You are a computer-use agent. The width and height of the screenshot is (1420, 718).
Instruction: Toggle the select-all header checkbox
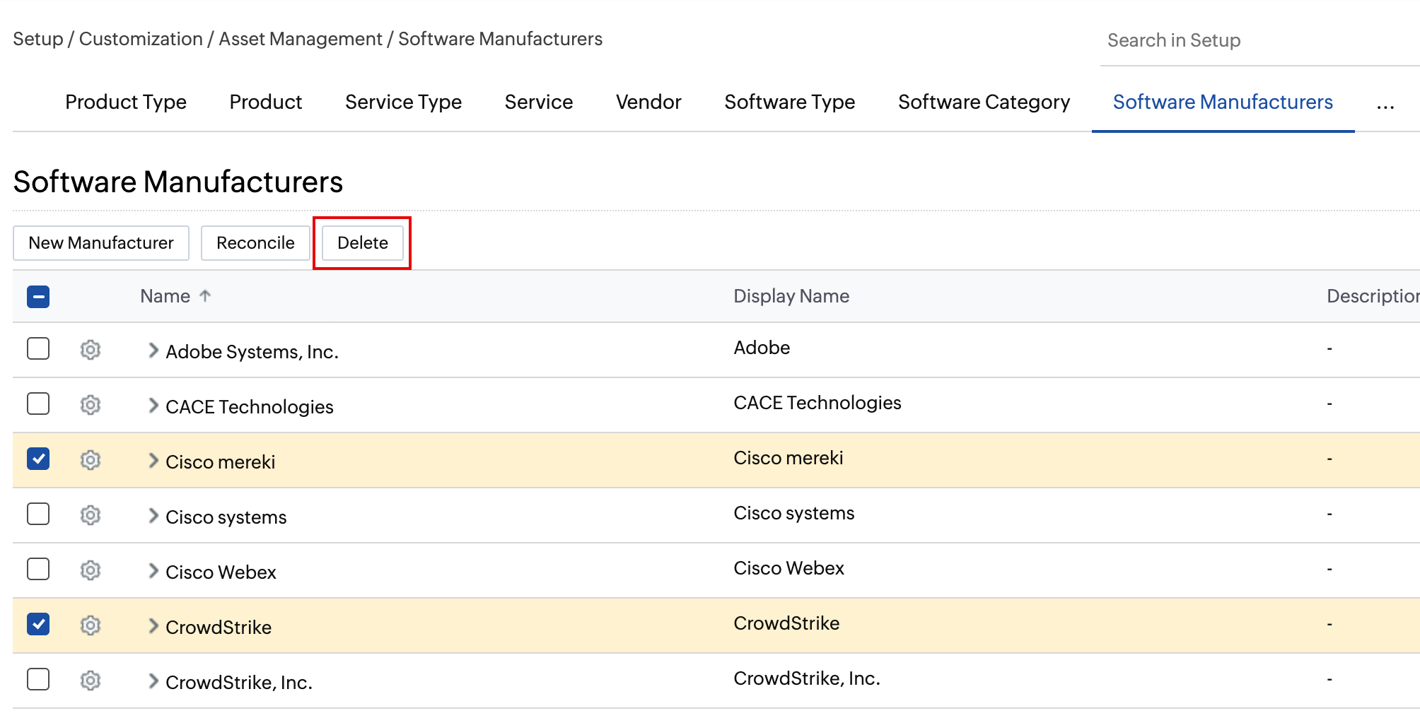pos(38,297)
